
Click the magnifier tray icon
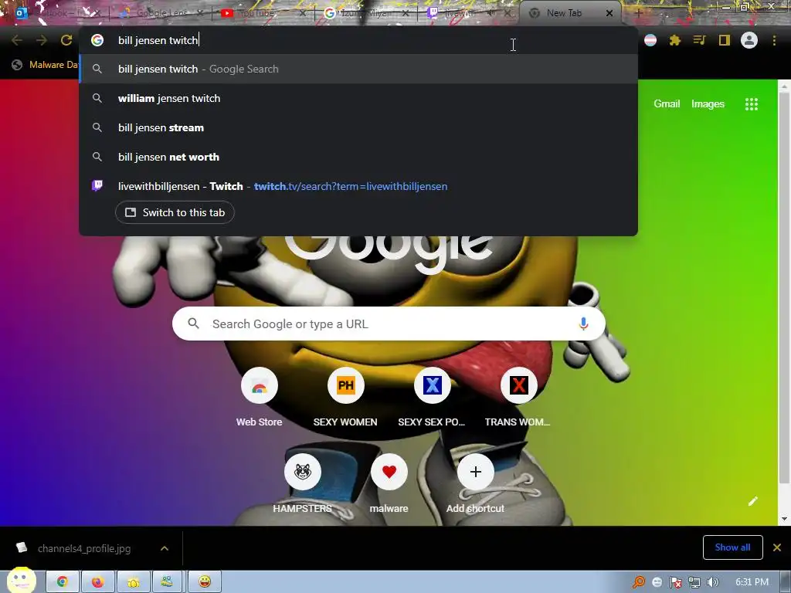[639, 582]
